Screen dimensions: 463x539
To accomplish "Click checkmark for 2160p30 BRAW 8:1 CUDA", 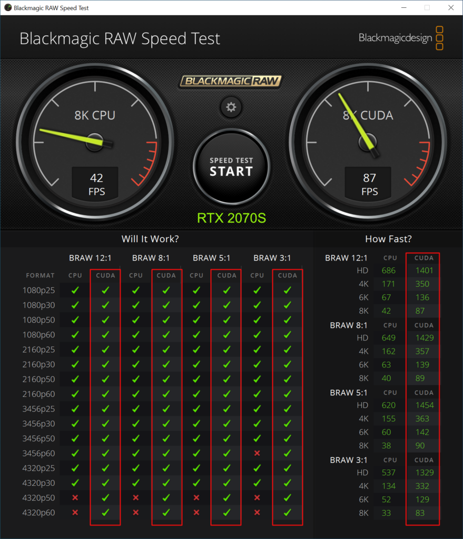I will click(166, 364).
